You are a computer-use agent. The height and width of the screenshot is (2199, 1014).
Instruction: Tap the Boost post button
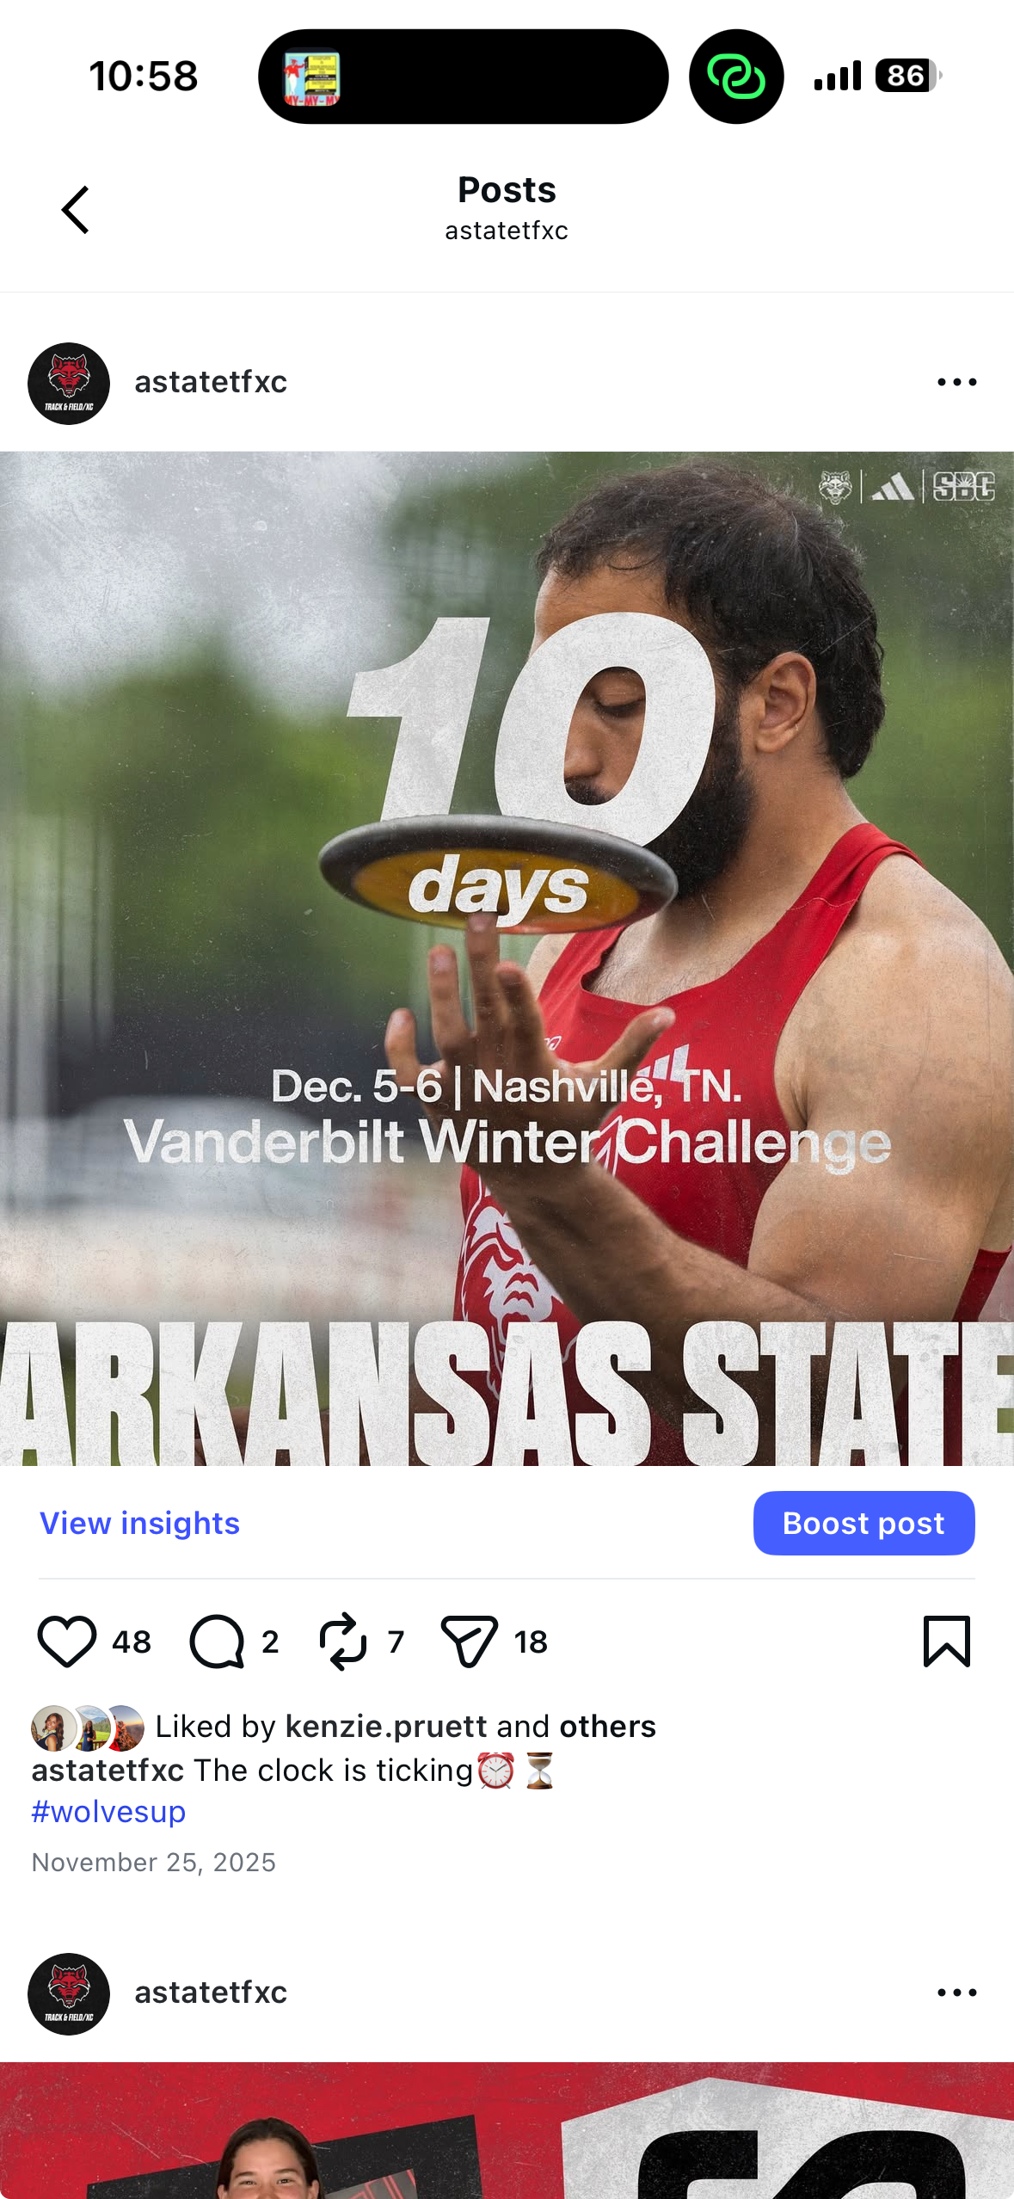(863, 1523)
